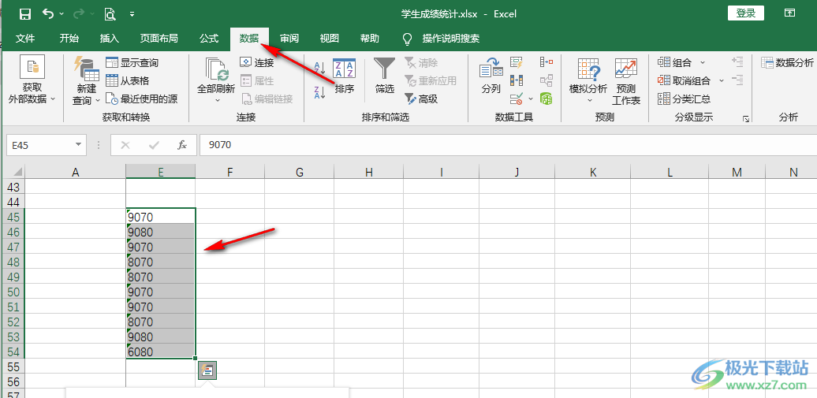Viewport: 817px width, 398px height.
Task: Open the 取消组合 dropdown arrow
Action: (722, 80)
